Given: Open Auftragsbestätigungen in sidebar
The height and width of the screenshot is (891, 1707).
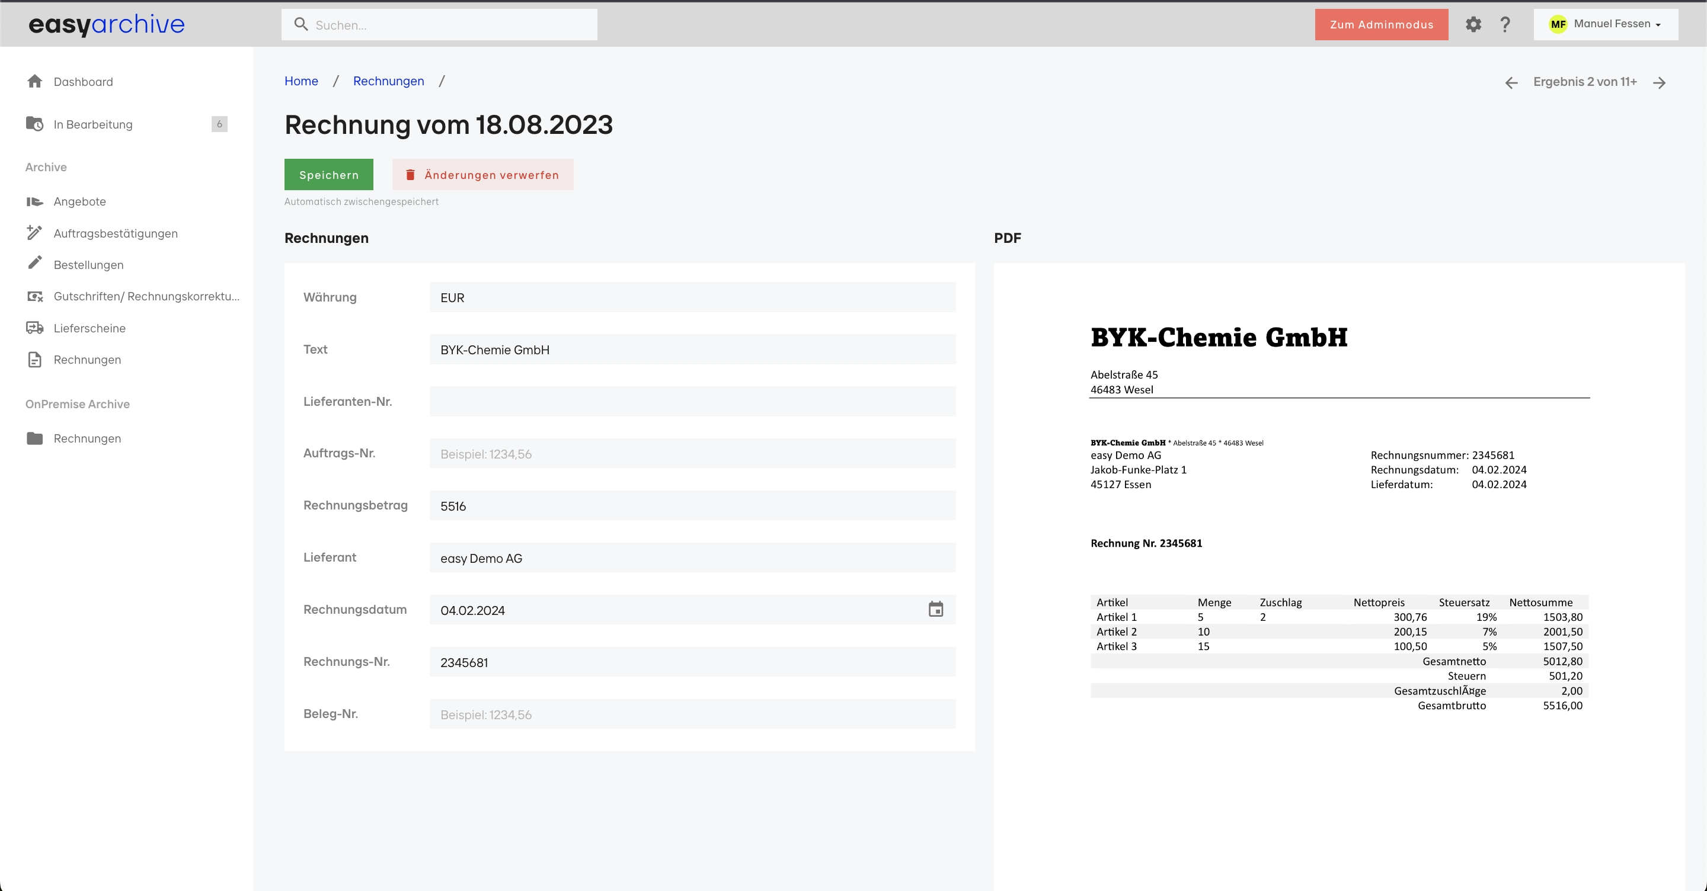Looking at the screenshot, I should point(116,233).
